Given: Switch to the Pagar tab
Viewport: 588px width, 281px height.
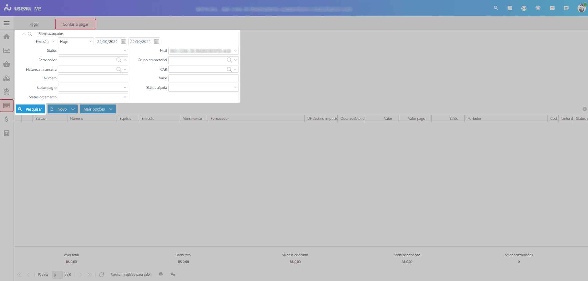Looking at the screenshot, I should coord(34,25).
